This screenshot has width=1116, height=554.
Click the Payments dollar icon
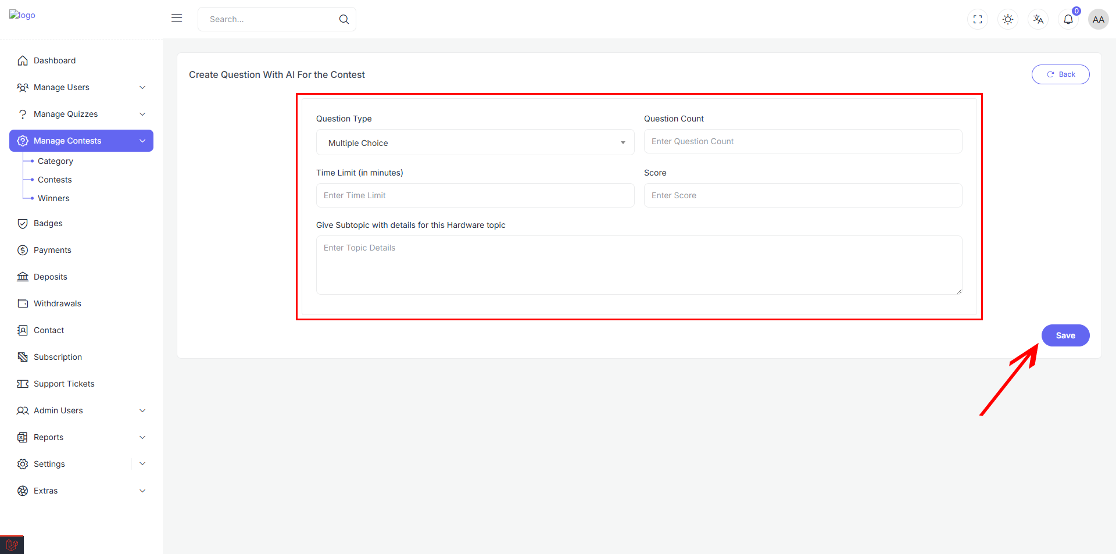point(23,250)
